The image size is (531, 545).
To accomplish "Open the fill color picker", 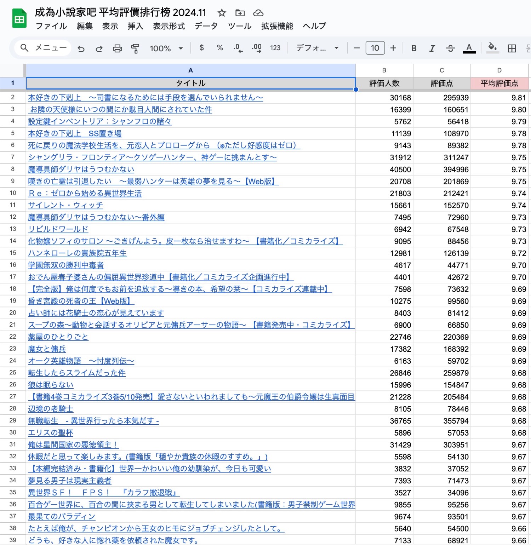I will pyautogui.click(x=492, y=48).
